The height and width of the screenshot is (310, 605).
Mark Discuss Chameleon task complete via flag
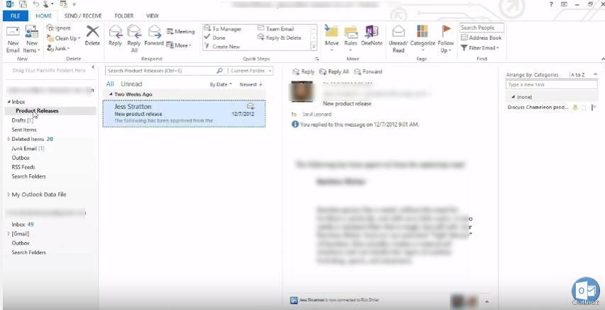[x=594, y=108]
